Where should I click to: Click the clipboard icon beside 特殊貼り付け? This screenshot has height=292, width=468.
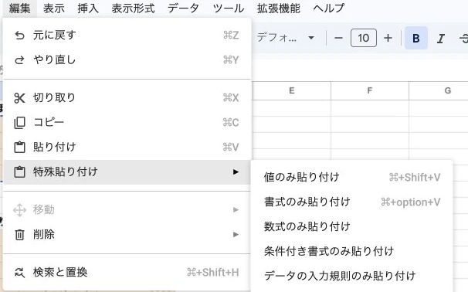pos(19,172)
